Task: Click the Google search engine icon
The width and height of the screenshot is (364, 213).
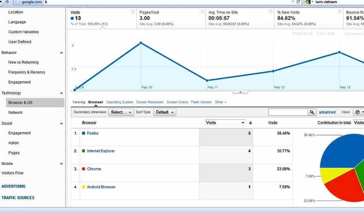Action: click(x=308, y=2)
